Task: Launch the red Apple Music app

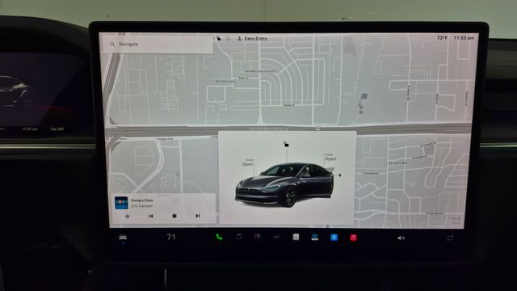Action: (x=353, y=238)
